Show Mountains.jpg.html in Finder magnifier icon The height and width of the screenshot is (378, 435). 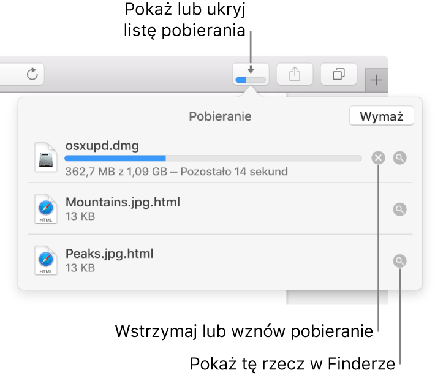tap(399, 210)
